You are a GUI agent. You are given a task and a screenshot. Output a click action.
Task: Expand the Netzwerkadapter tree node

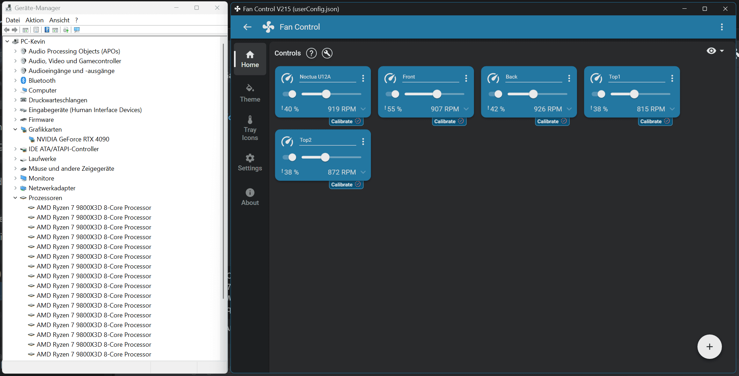point(15,188)
